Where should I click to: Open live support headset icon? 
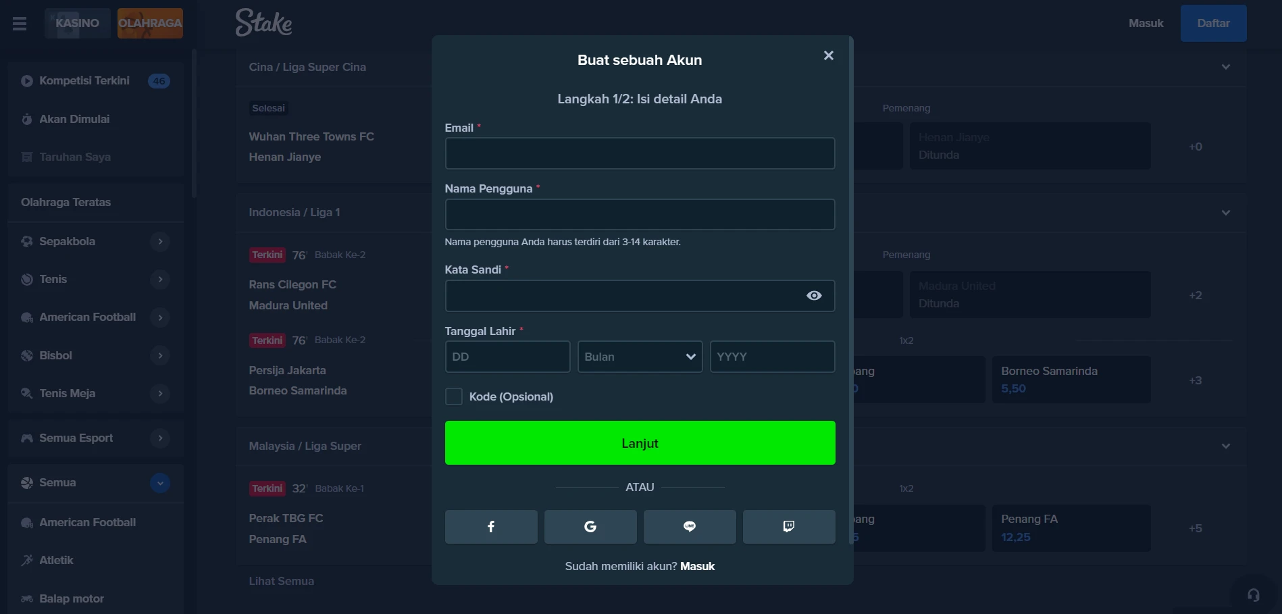tap(1254, 595)
